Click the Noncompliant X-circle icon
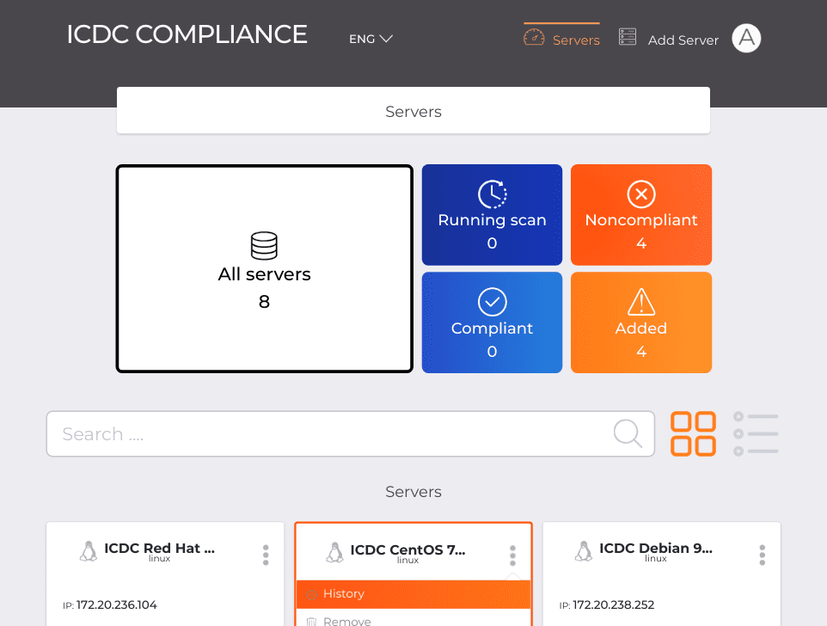The image size is (827, 626). (640, 194)
